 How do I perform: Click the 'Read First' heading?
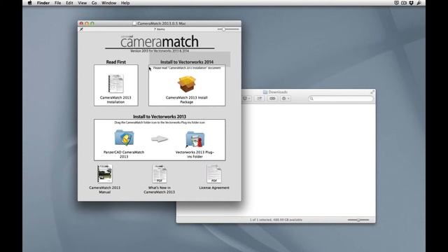pyautogui.click(x=115, y=62)
